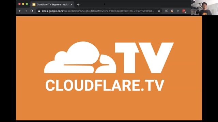Bookmark the page with the star icon

tap(159, 11)
